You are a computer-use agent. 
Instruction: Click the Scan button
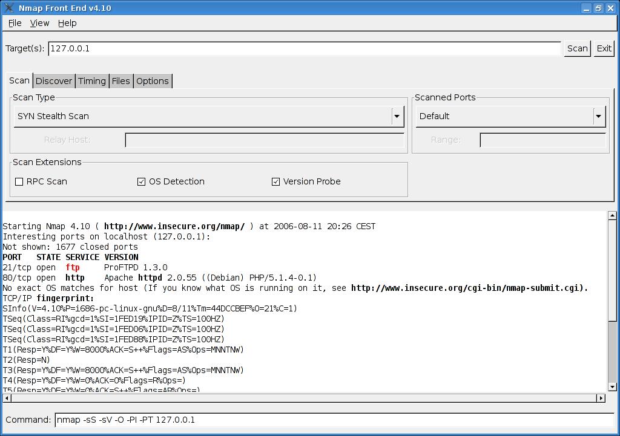tap(577, 48)
